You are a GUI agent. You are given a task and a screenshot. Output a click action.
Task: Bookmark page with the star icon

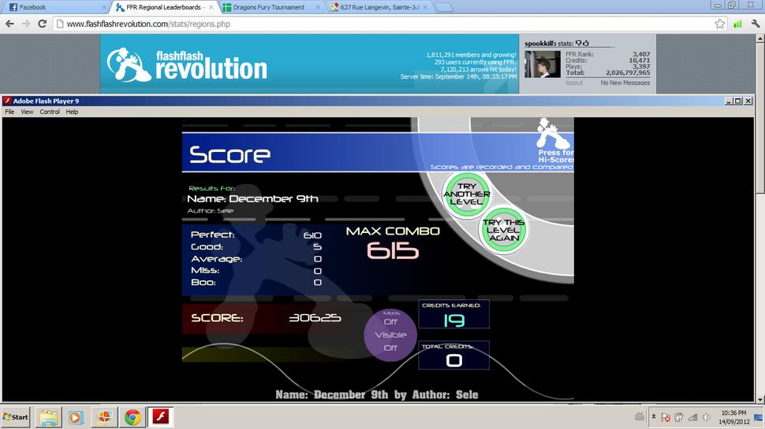point(719,24)
